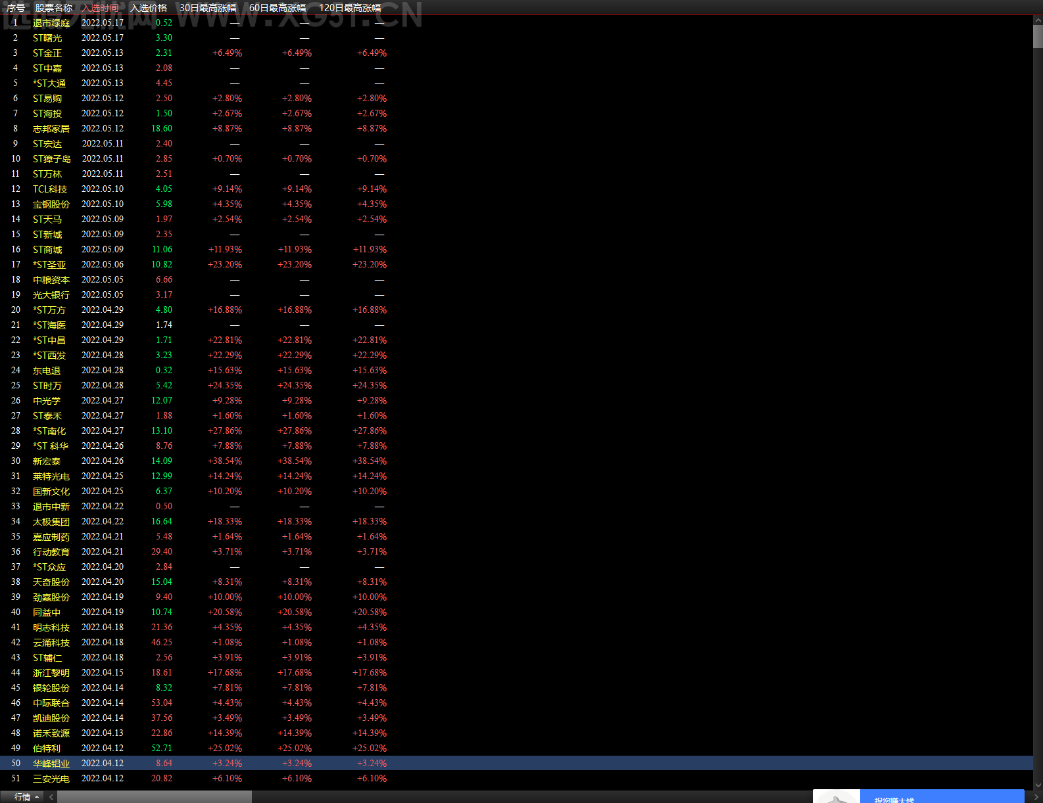This screenshot has width=1043, height=803.
Task: Select stock ST泰禾
Action: pyautogui.click(x=47, y=416)
